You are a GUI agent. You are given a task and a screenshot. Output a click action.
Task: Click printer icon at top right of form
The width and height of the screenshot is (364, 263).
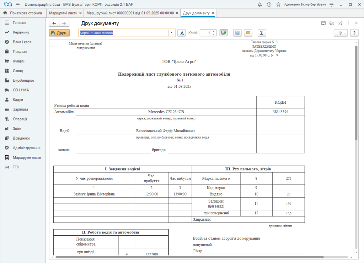pyautogui.click(x=332, y=23)
